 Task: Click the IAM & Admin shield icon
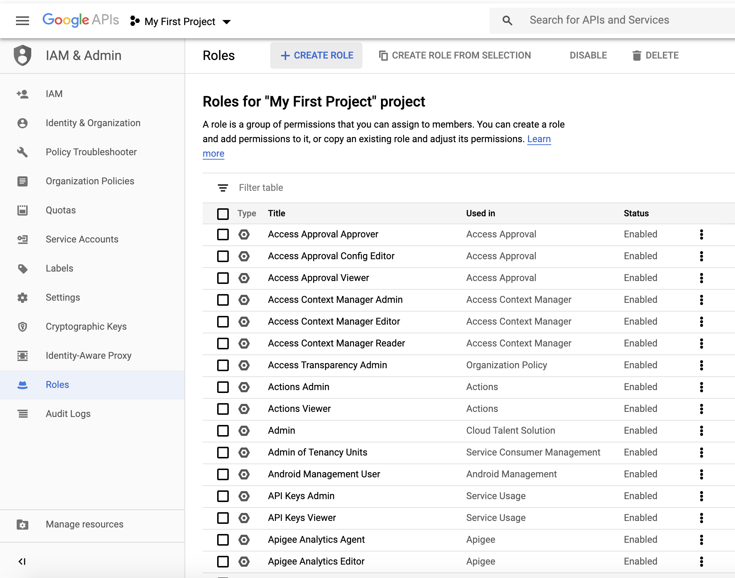pos(23,55)
